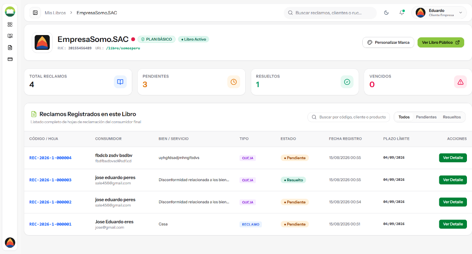The height and width of the screenshot is (254, 472).
Task: Click the ESTADO column header
Action: (288, 139)
